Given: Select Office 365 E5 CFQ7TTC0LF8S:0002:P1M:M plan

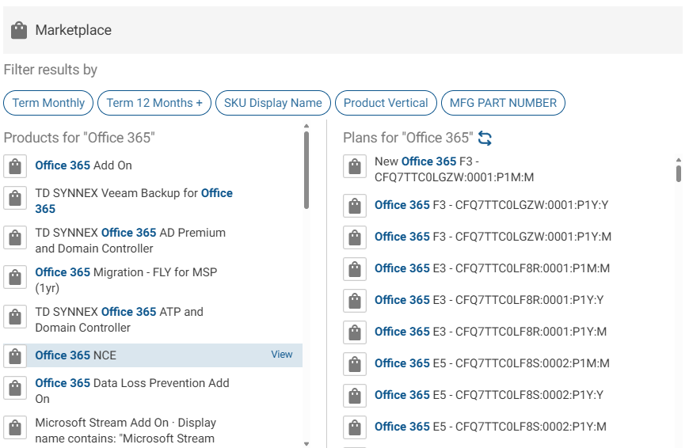Looking at the screenshot, I should point(492,363).
